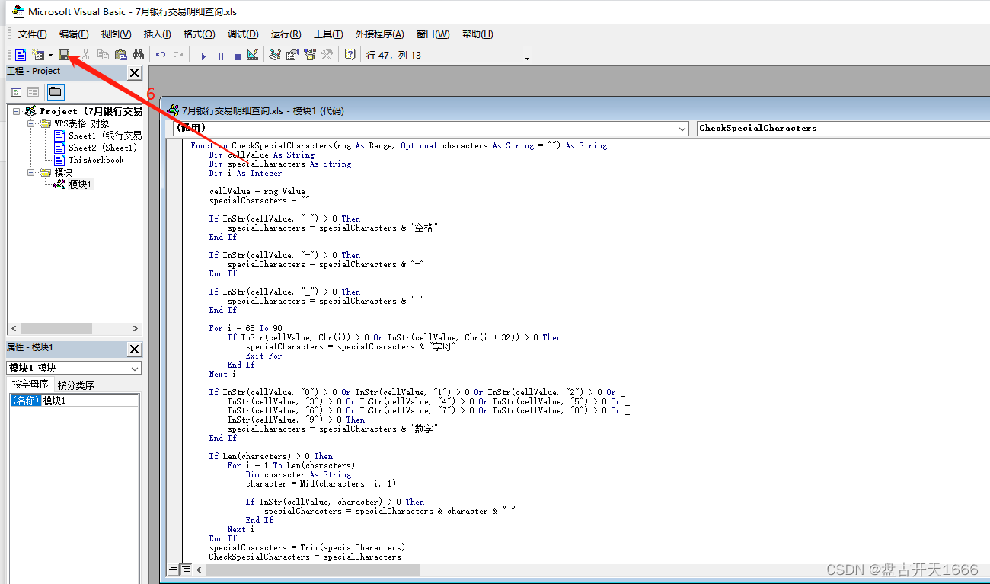Switch to 按分类序 tab
The image size is (990, 584).
(x=76, y=385)
